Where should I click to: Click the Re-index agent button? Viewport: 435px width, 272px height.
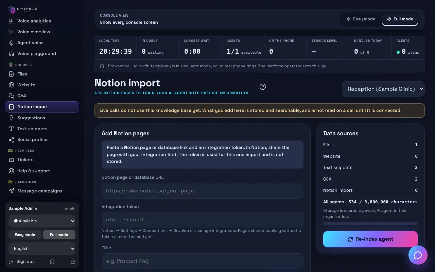coord(370,239)
